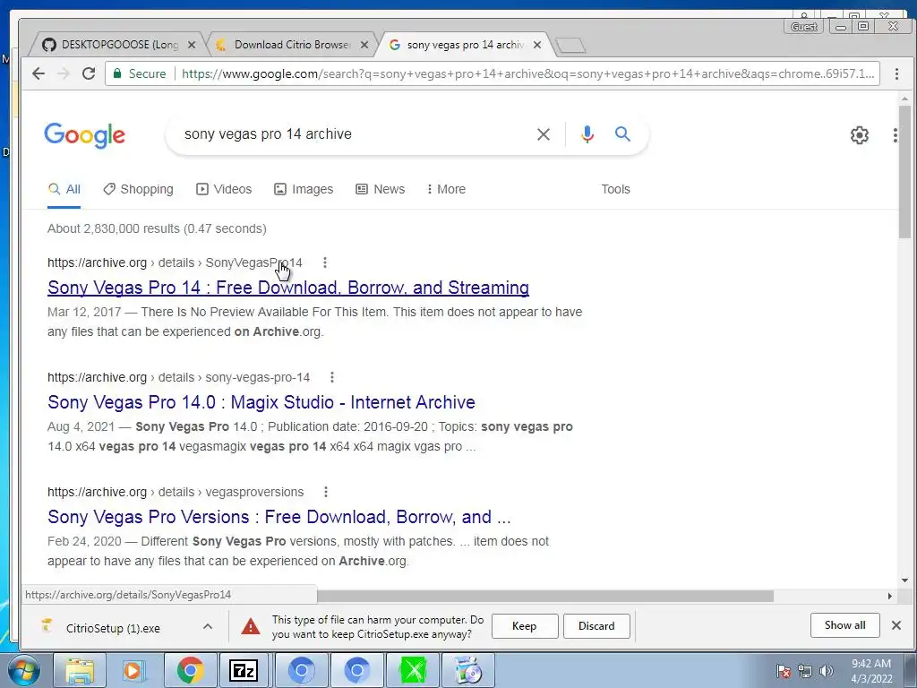Open options dots beside vegasproversions result
The image size is (917, 688).
[x=326, y=492]
